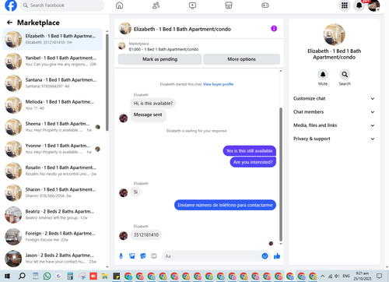The image size is (389, 282).
Task: Open the Santana conversation
Action: (x=52, y=83)
